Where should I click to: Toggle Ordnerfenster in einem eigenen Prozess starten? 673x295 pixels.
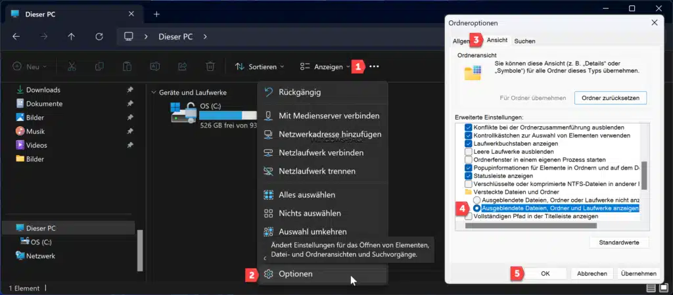(x=468, y=160)
